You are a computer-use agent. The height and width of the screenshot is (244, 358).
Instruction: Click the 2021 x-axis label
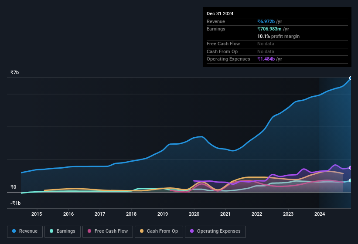(x=225, y=214)
